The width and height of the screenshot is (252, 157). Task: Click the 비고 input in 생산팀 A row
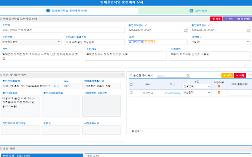[x=240, y=93]
